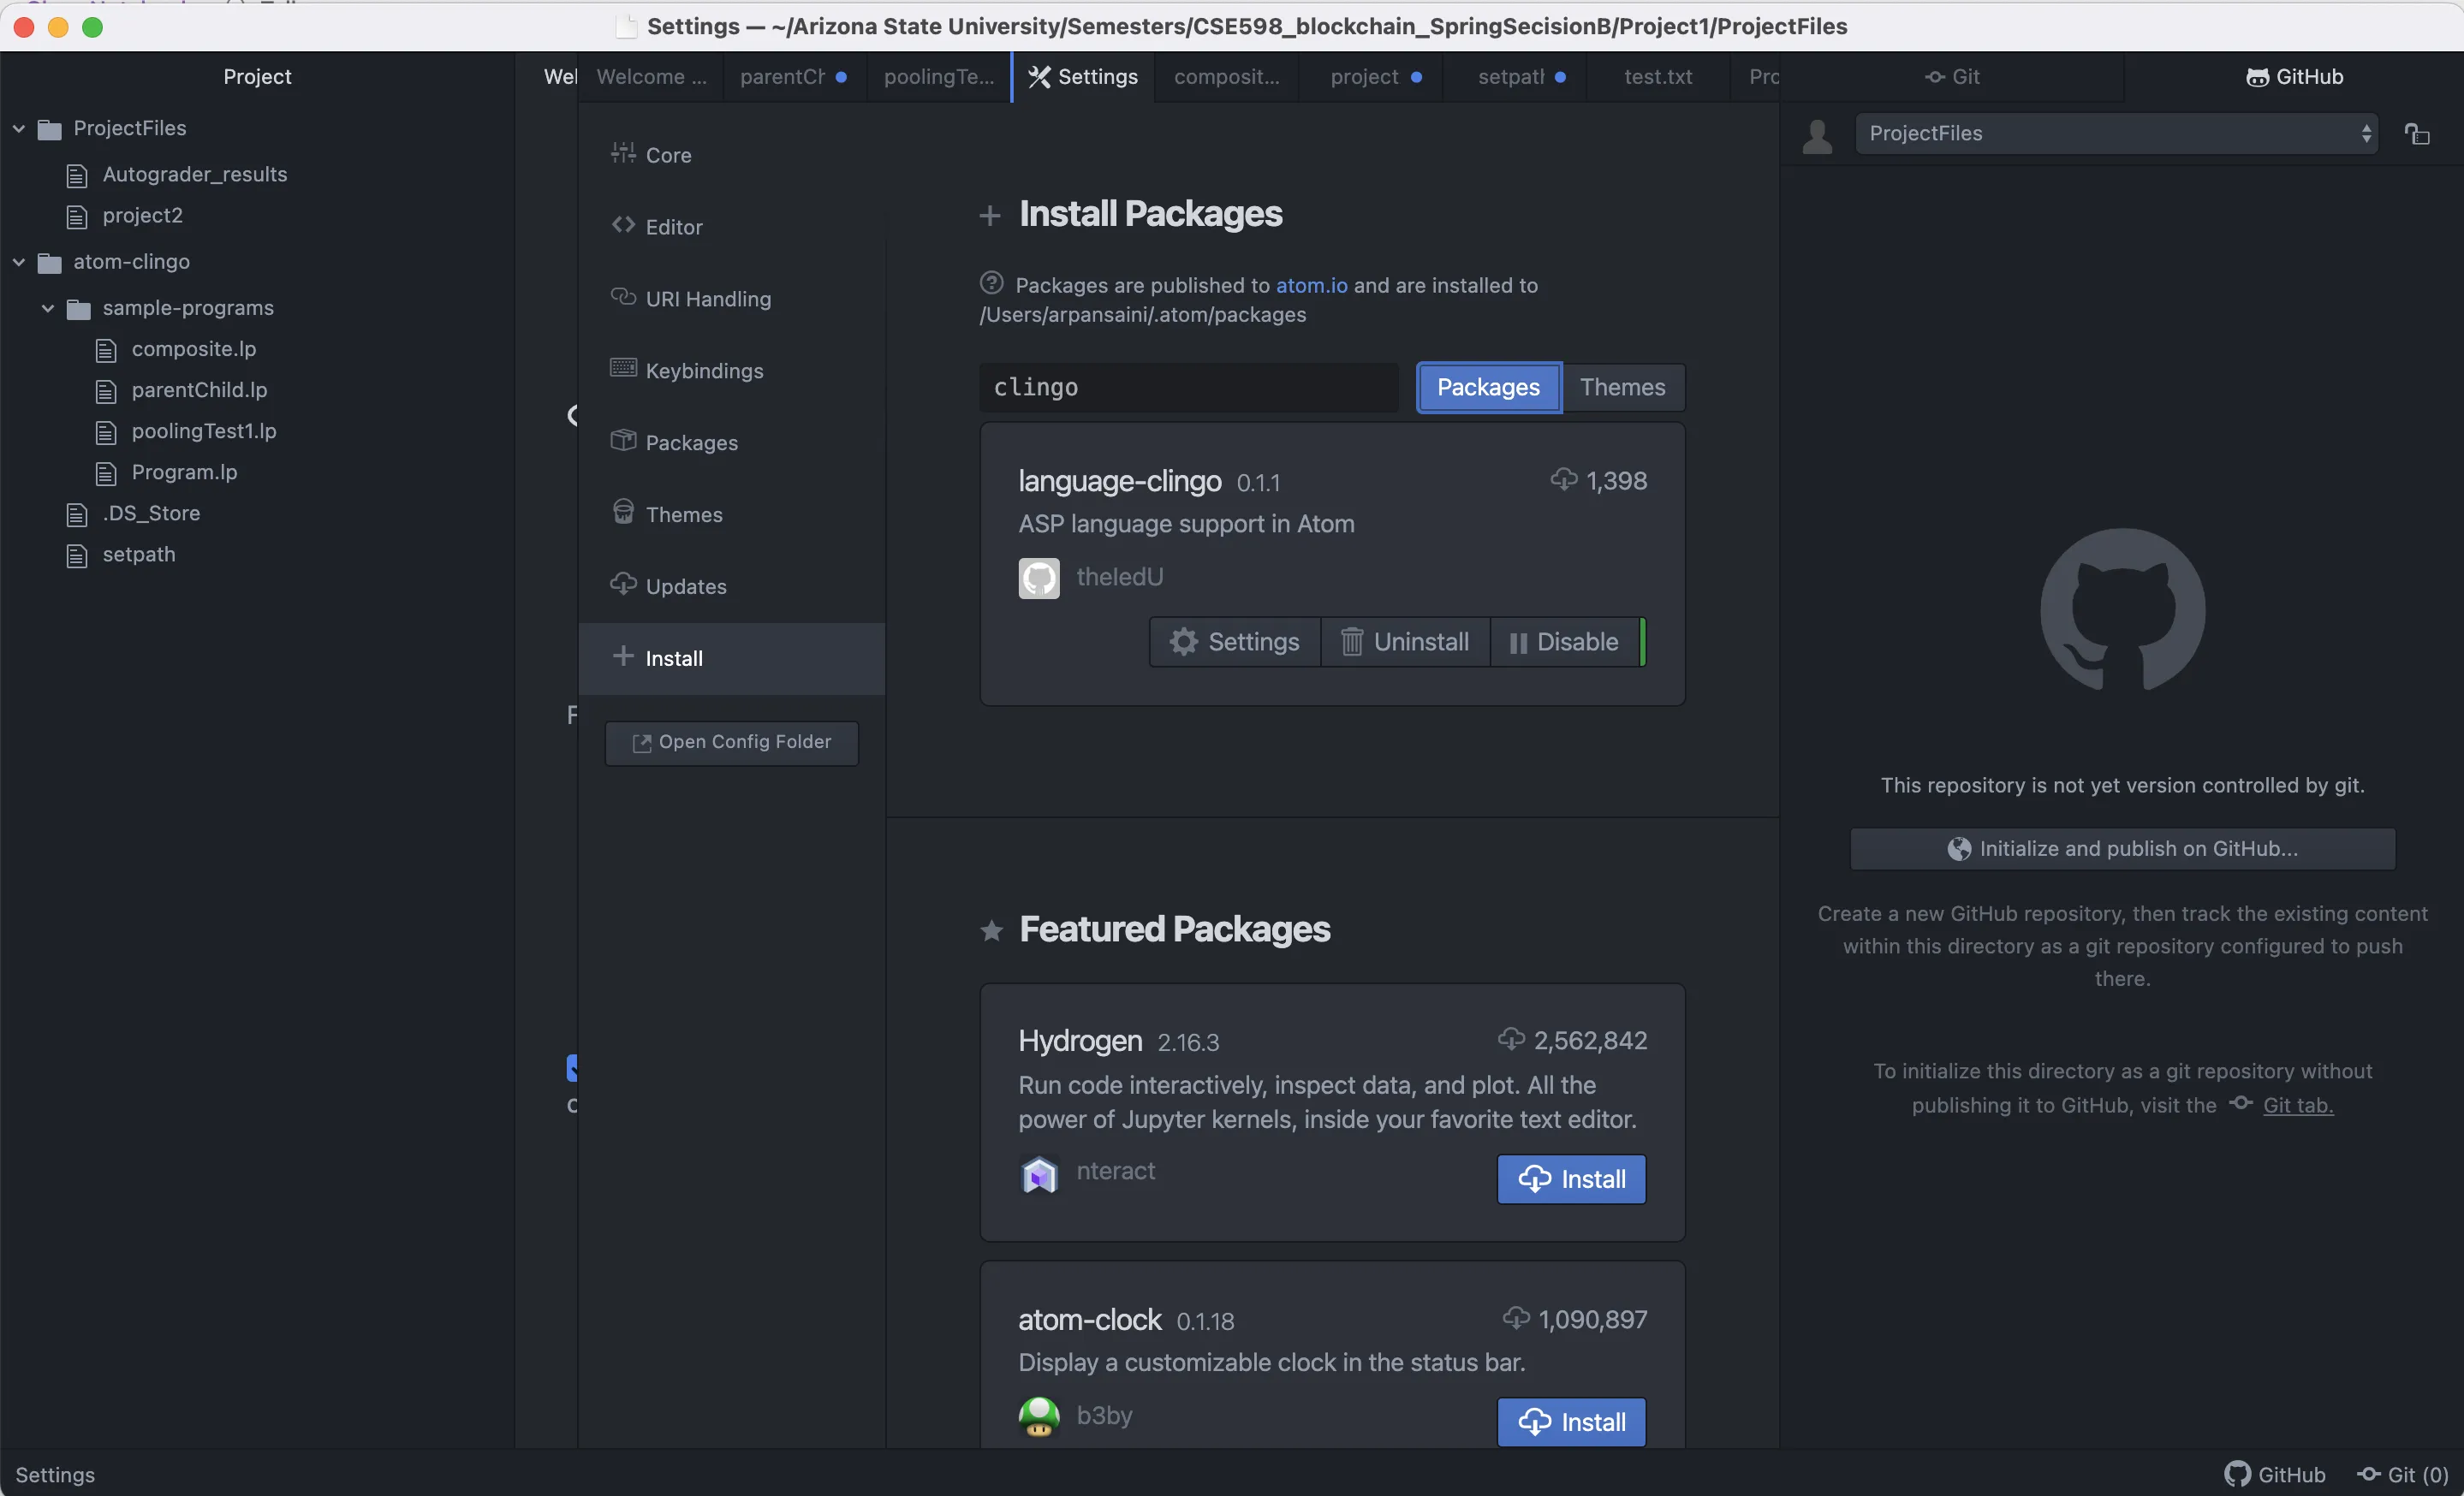Switch search filter to Themes

pyautogui.click(x=1622, y=388)
